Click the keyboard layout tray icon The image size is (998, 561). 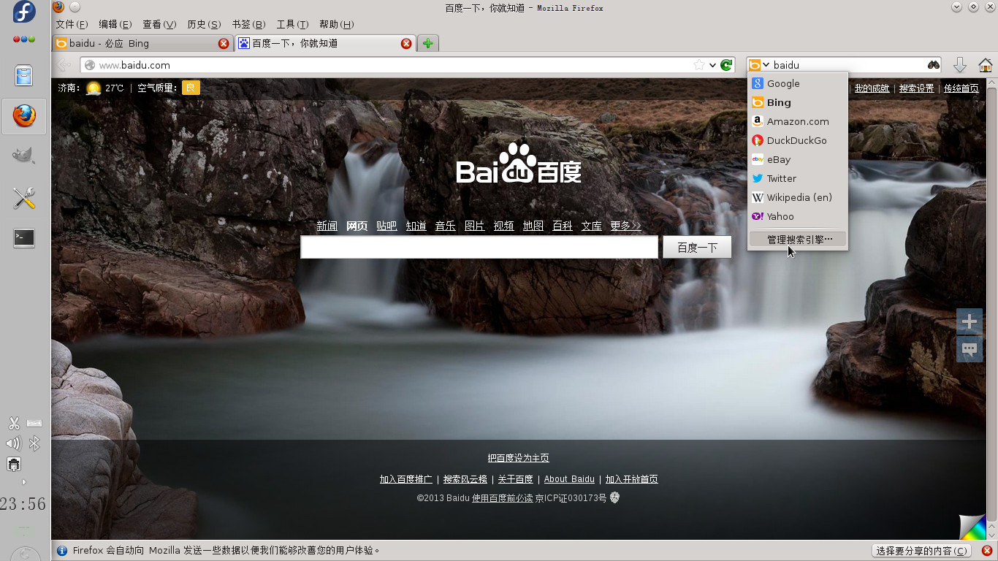34,423
